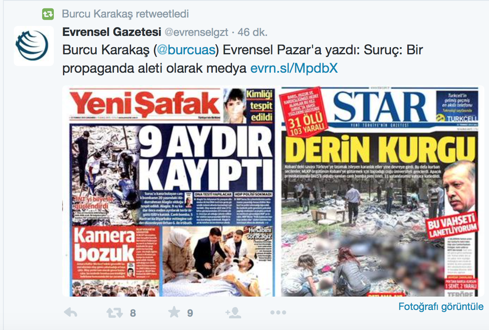The width and height of the screenshot is (489, 330).
Task: Favorite the tweet with star icon
Action: pos(174,312)
